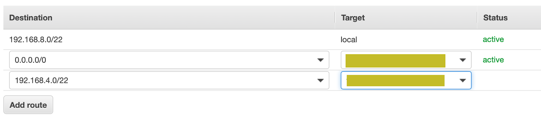Viewport: 541px width, 122px height.
Task: Sort by the Target column header
Action: tap(353, 18)
